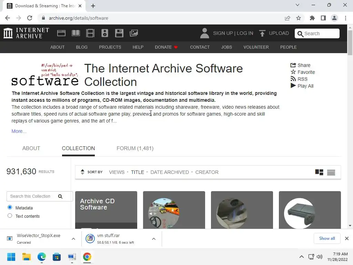
Task: Sort results by TITLE
Action: pos(137,172)
